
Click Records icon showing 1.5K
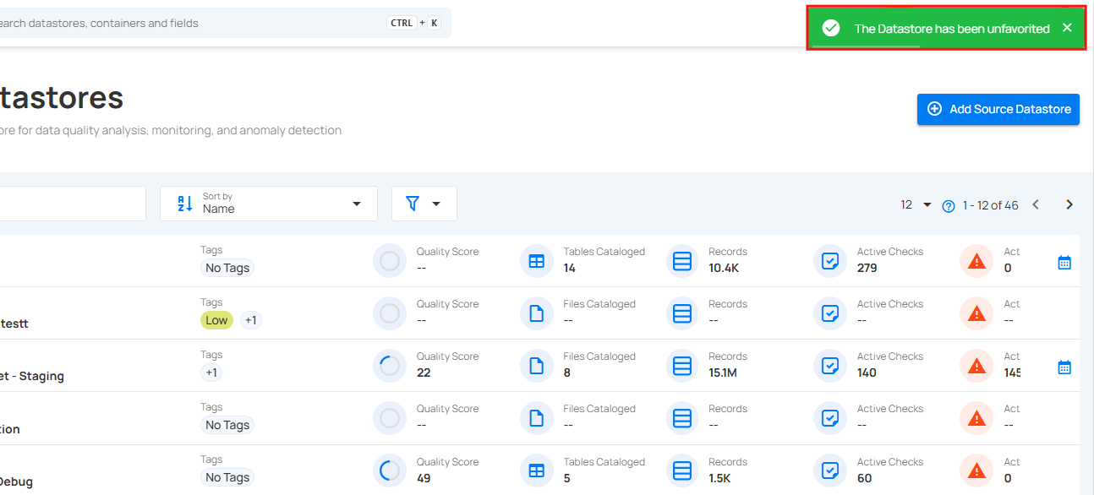click(683, 471)
